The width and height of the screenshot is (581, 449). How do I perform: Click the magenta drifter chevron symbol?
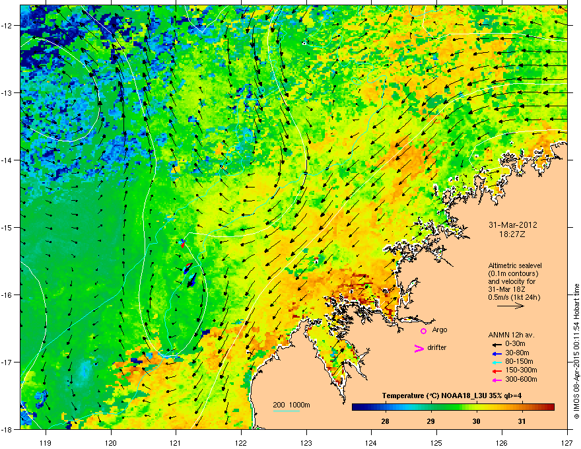click(419, 349)
